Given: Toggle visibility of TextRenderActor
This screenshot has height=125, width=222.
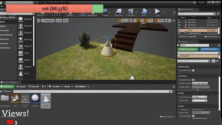Looking at the screenshot, I should click(179, 33).
